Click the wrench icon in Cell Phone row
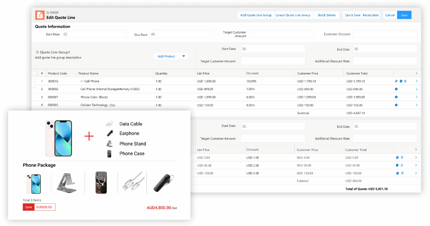430x226 pixels. click(x=396, y=81)
